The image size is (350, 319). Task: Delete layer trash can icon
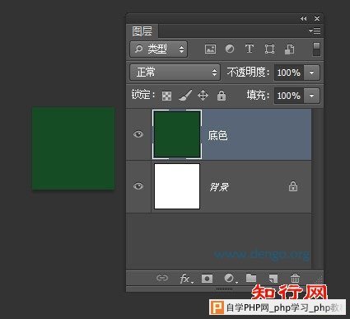coord(295,278)
